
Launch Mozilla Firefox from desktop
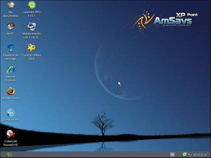click(x=11, y=91)
